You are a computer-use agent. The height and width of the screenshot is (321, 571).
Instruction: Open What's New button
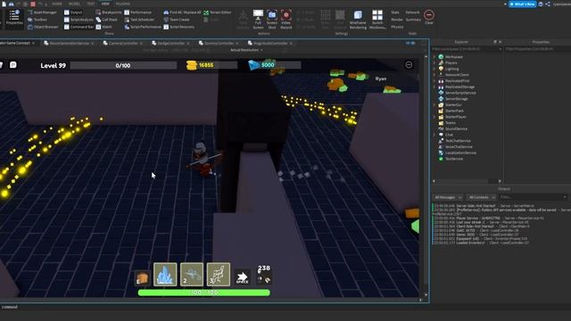(x=522, y=4)
